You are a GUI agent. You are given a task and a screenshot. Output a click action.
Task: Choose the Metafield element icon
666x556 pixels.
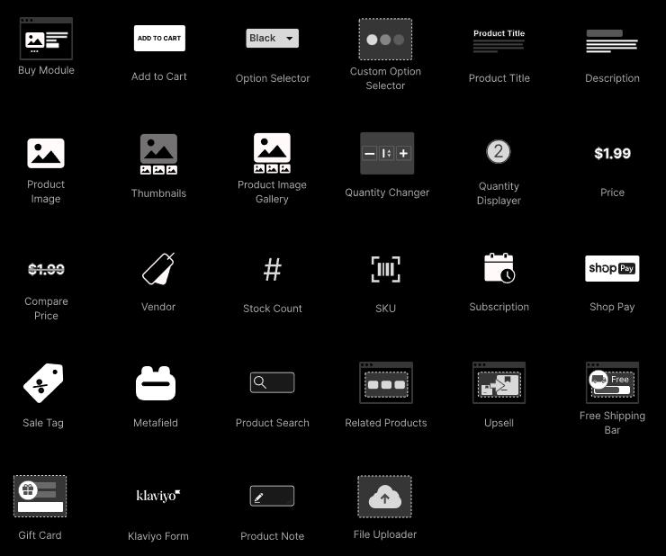point(156,383)
